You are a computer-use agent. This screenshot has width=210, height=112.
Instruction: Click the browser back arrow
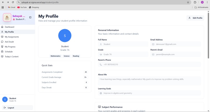click(3, 2)
